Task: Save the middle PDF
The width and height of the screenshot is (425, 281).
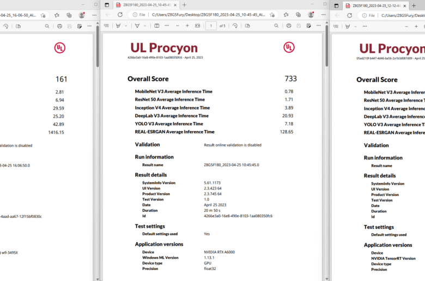Action: click(x=299, y=26)
